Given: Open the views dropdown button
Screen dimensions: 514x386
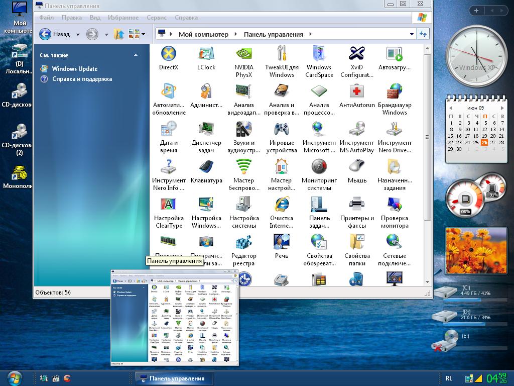Looking at the screenshot, I should pos(137,34).
